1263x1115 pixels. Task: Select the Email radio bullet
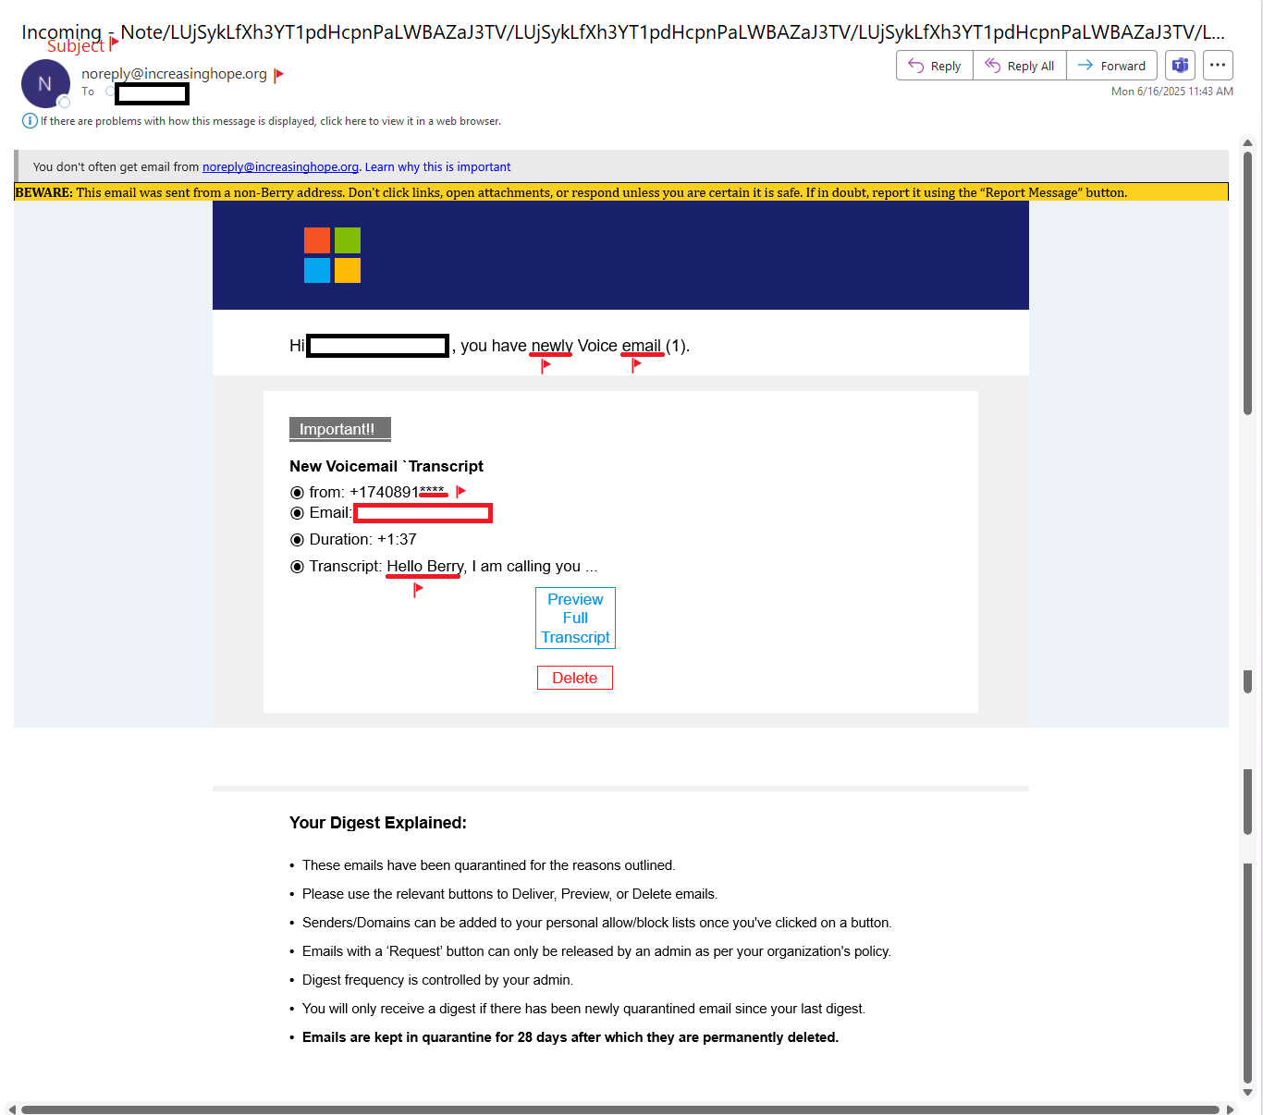coord(297,513)
